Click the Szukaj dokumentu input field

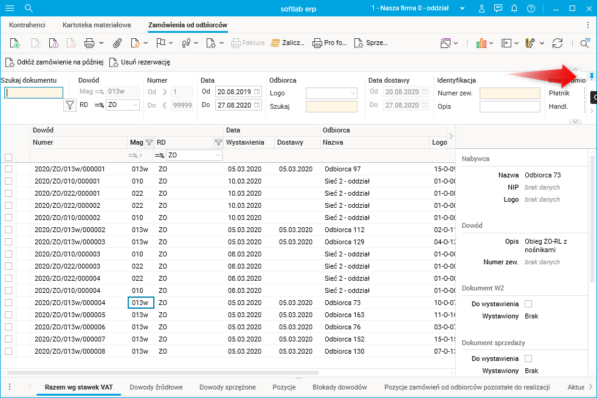(34, 93)
